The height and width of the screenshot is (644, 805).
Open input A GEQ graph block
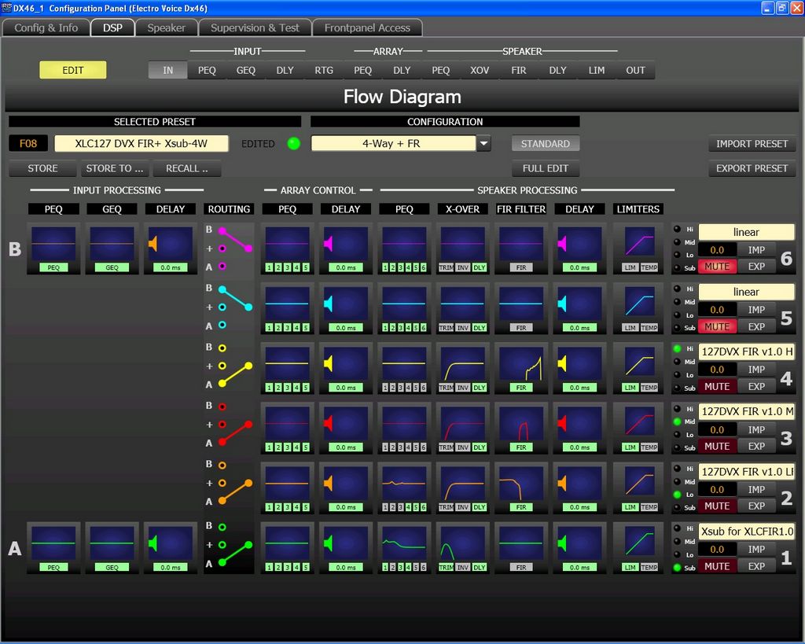click(x=112, y=548)
